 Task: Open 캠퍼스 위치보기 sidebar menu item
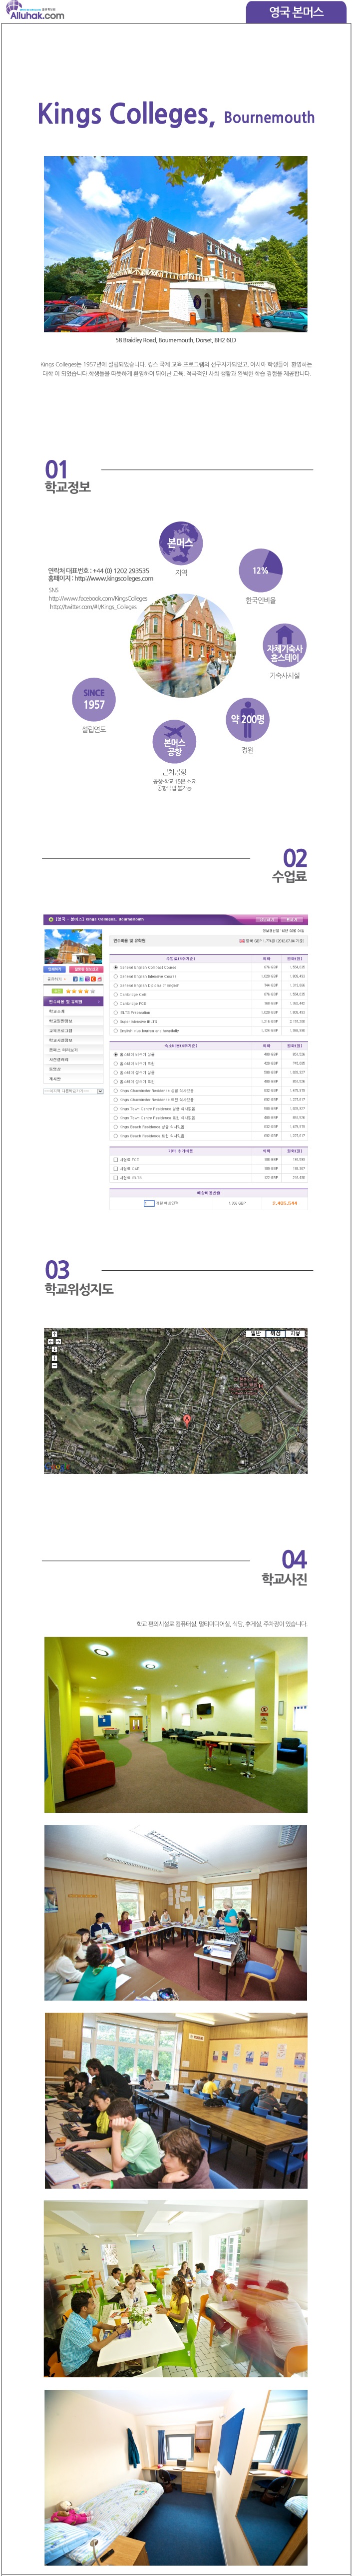pos(74,1050)
